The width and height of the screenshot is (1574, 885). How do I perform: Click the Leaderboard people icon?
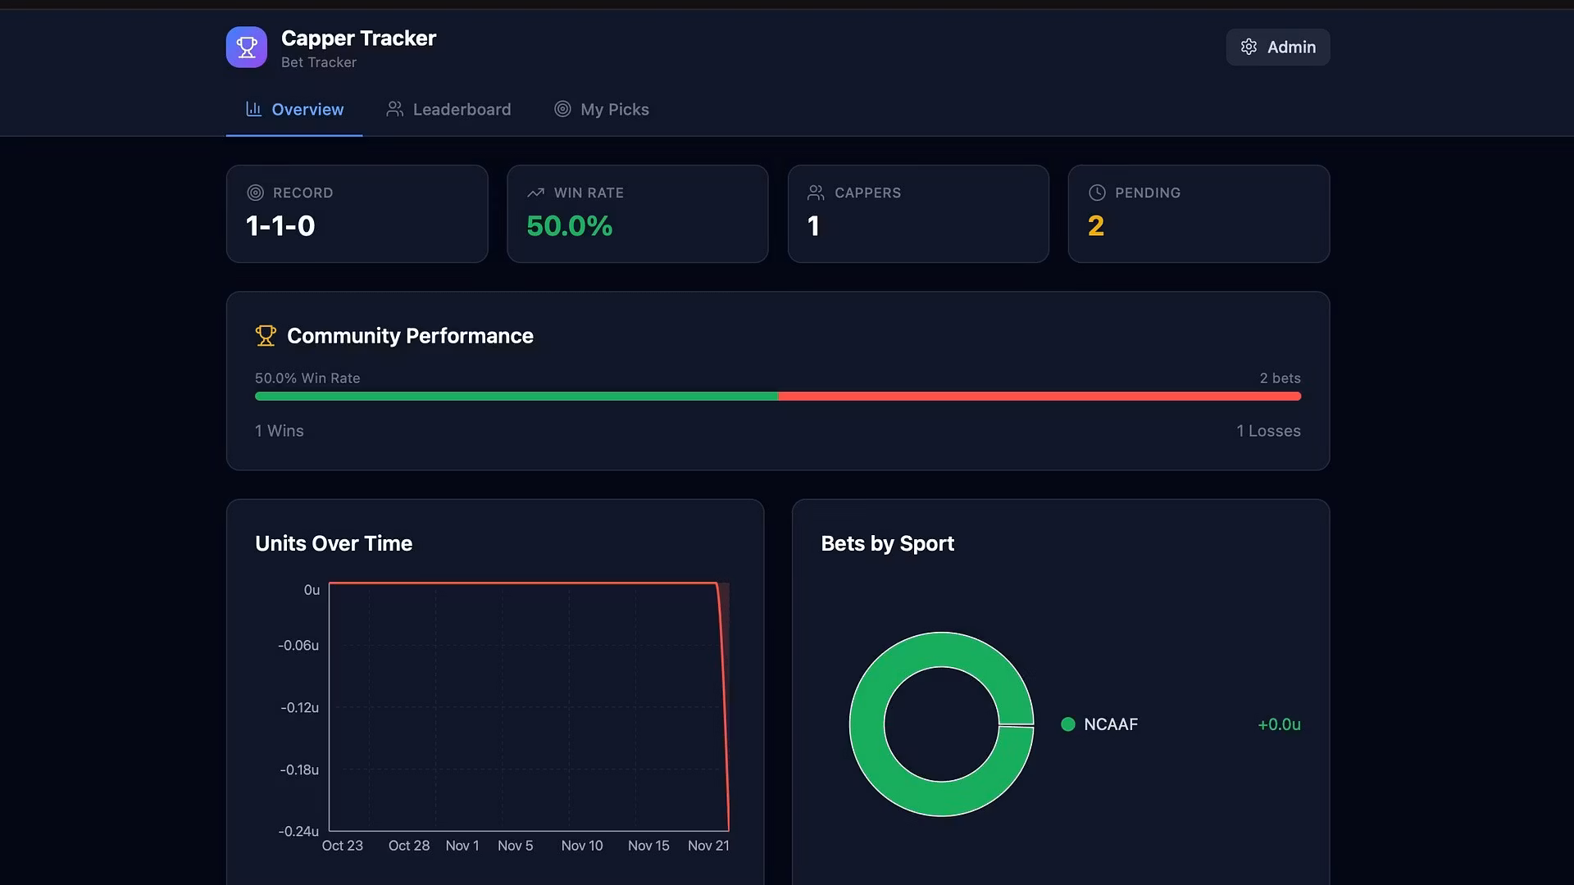pos(395,109)
